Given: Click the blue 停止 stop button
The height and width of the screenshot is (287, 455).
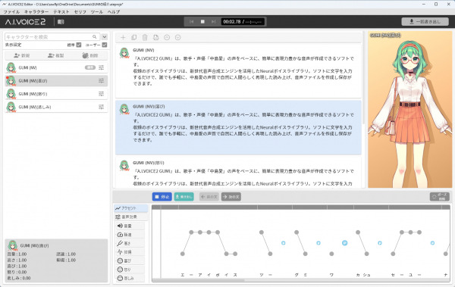Looking at the screenshot, I should click(162, 197).
